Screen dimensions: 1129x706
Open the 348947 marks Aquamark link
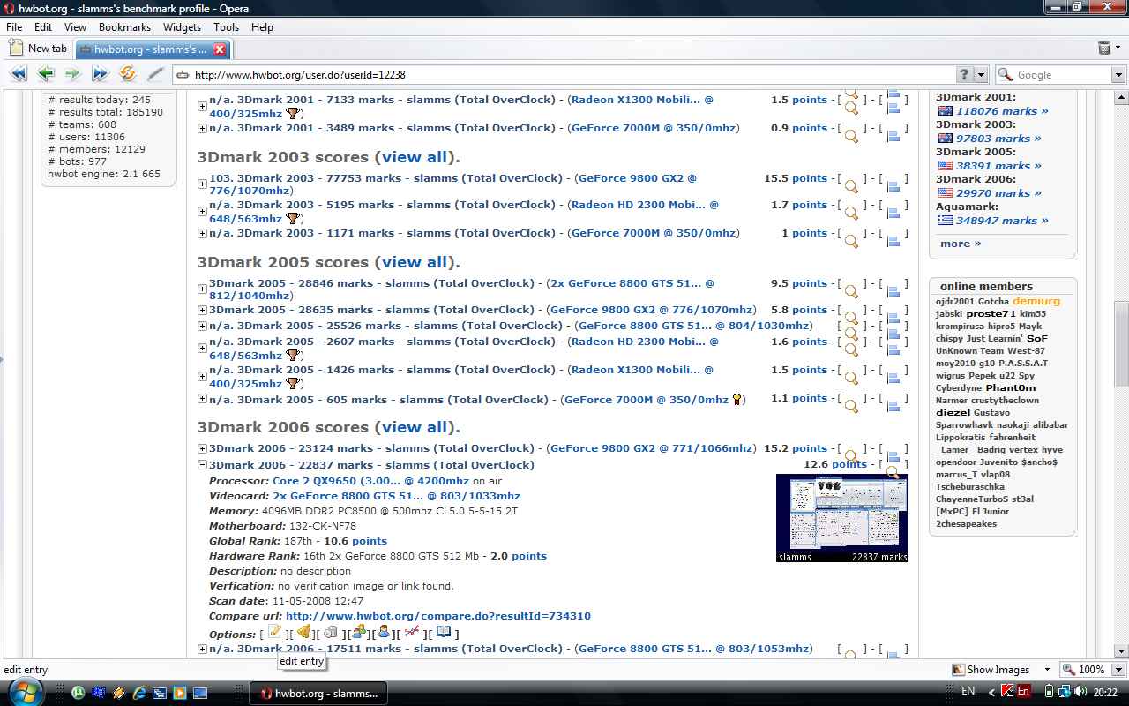tap(1002, 221)
